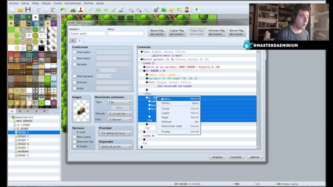Open the Event Searcher icon
333x187 pixels.
pos(179,10)
